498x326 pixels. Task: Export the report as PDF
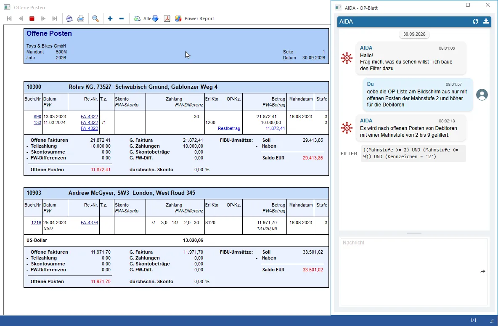pos(167,19)
